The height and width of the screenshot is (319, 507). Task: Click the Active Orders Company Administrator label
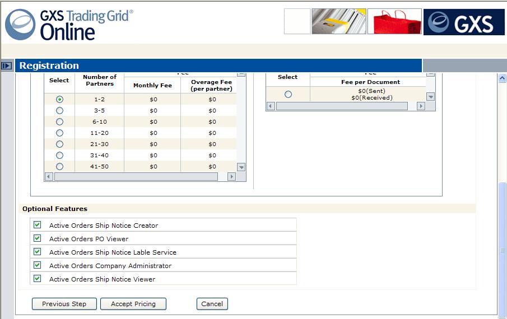(x=110, y=266)
